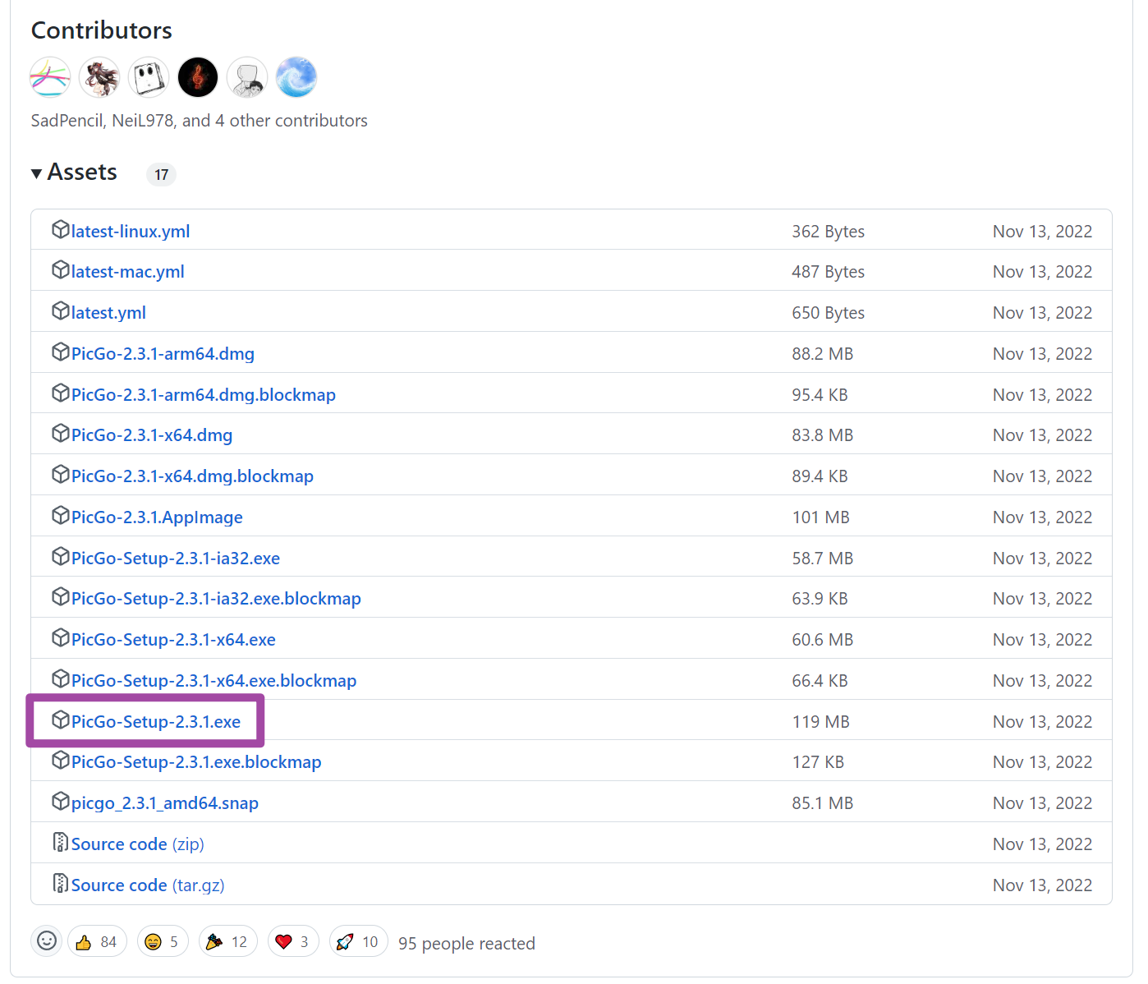The image size is (1148, 984).
Task: Download PicGo-2.3.1-x64.dmg
Action: click(x=152, y=435)
